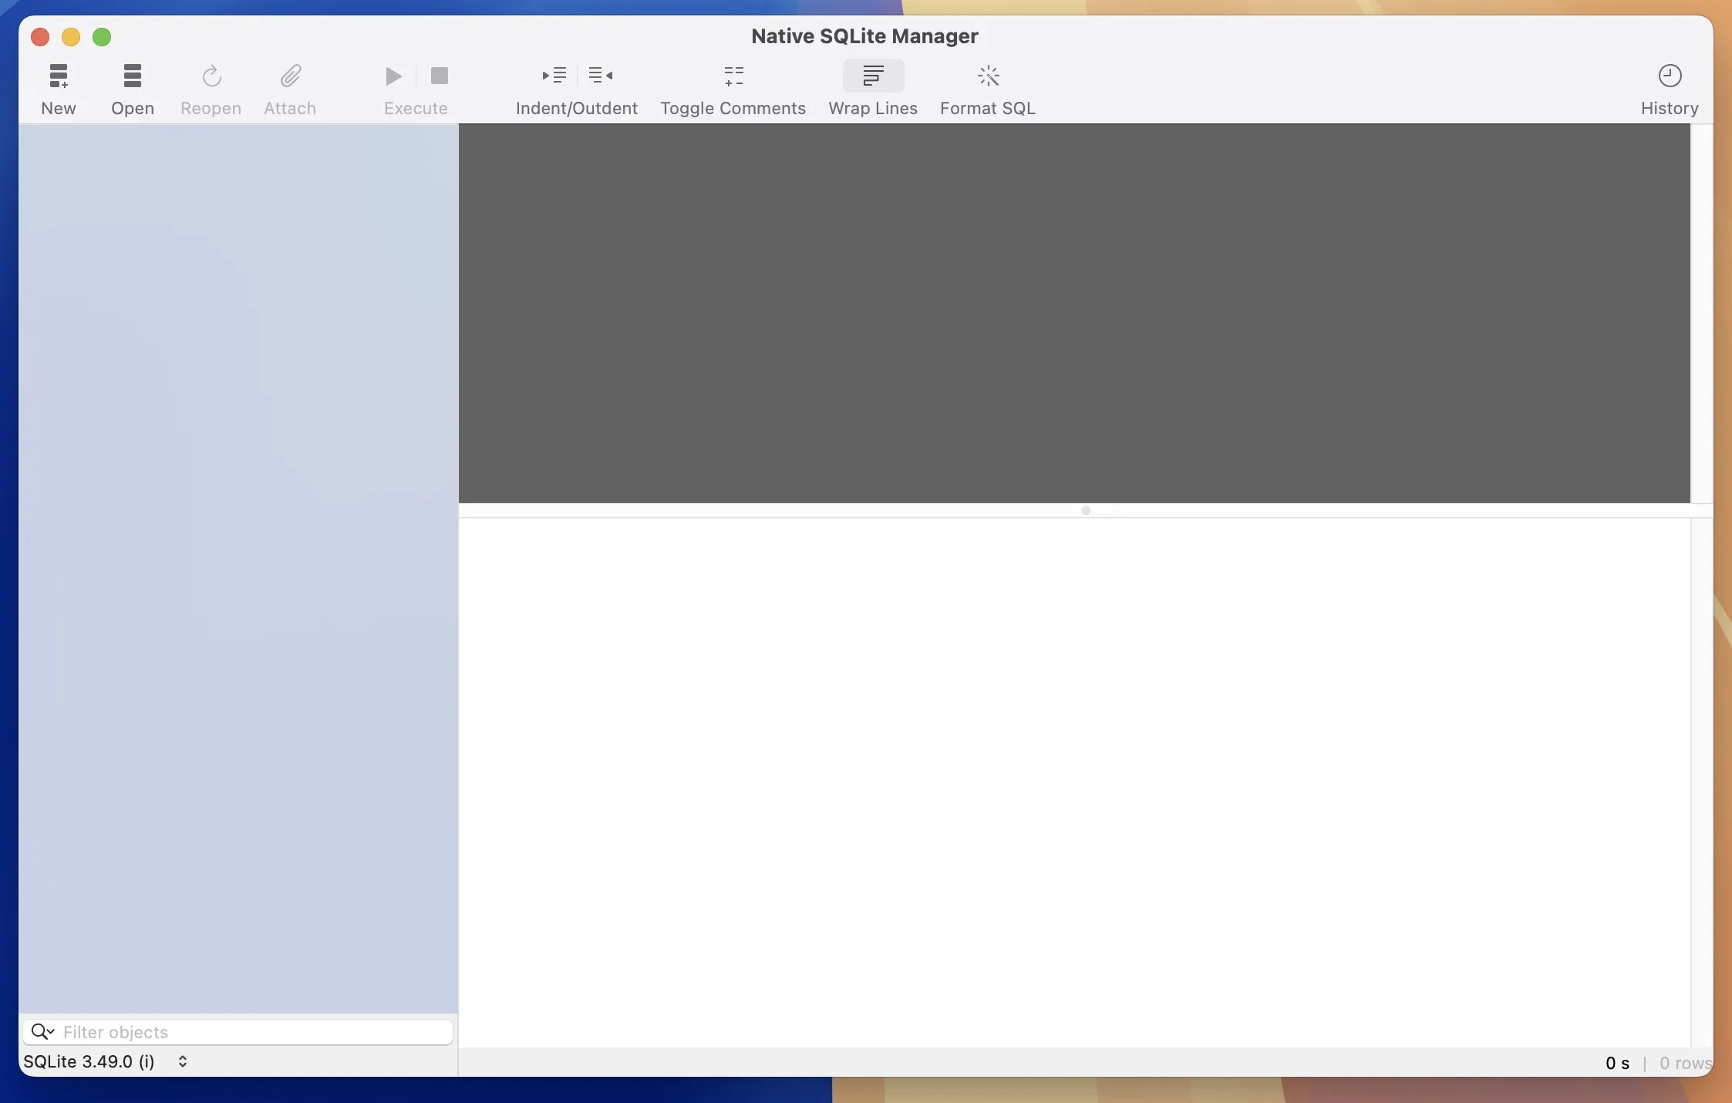Click the Reopen toolbar icon
The height and width of the screenshot is (1103, 1732).
tap(211, 76)
